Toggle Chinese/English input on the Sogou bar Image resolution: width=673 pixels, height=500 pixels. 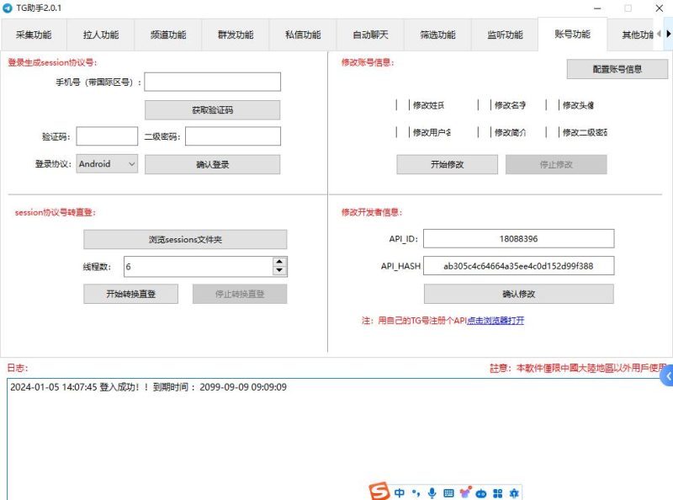point(400,492)
